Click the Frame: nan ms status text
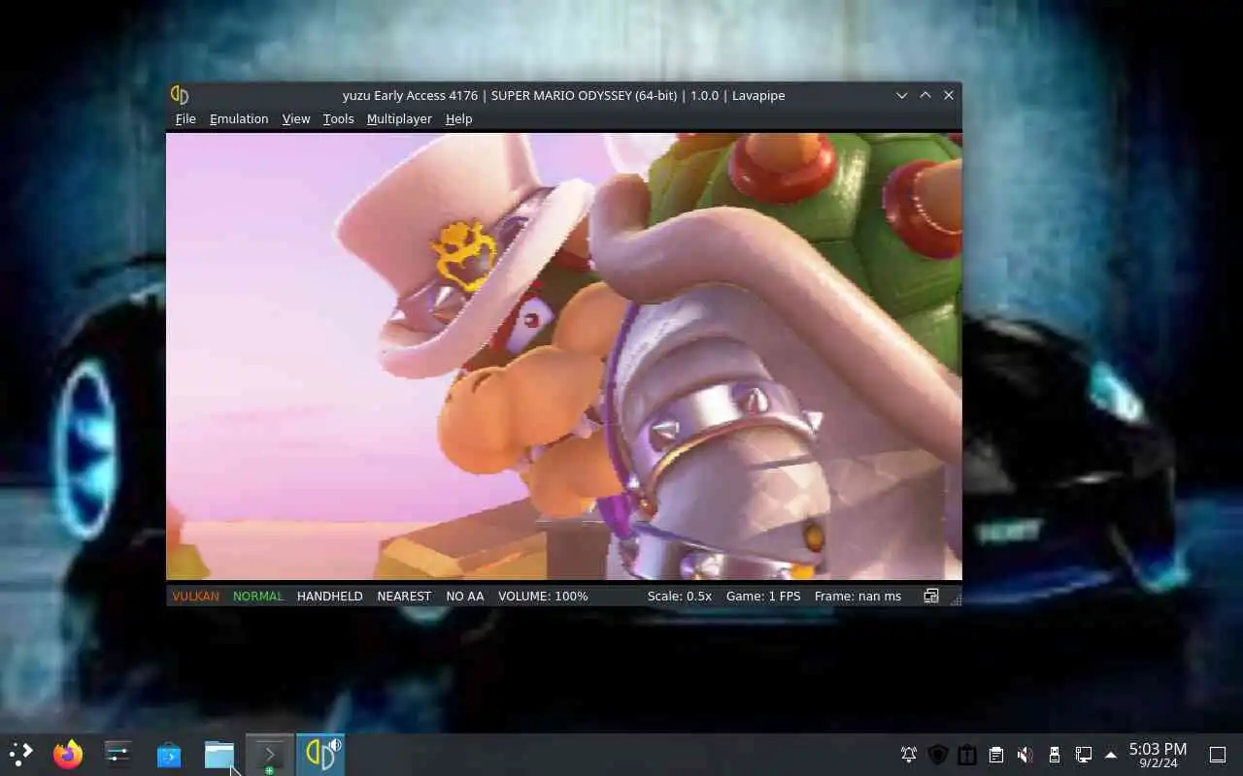The width and height of the screenshot is (1243, 776). (x=857, y=596)
